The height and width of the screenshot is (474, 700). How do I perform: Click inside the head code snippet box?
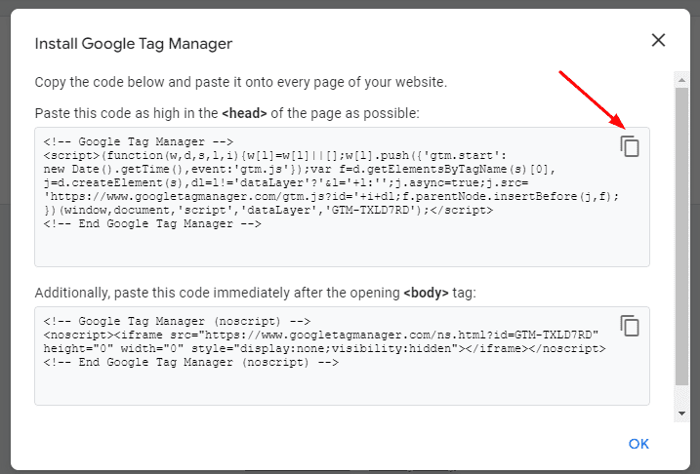[342, 197]
